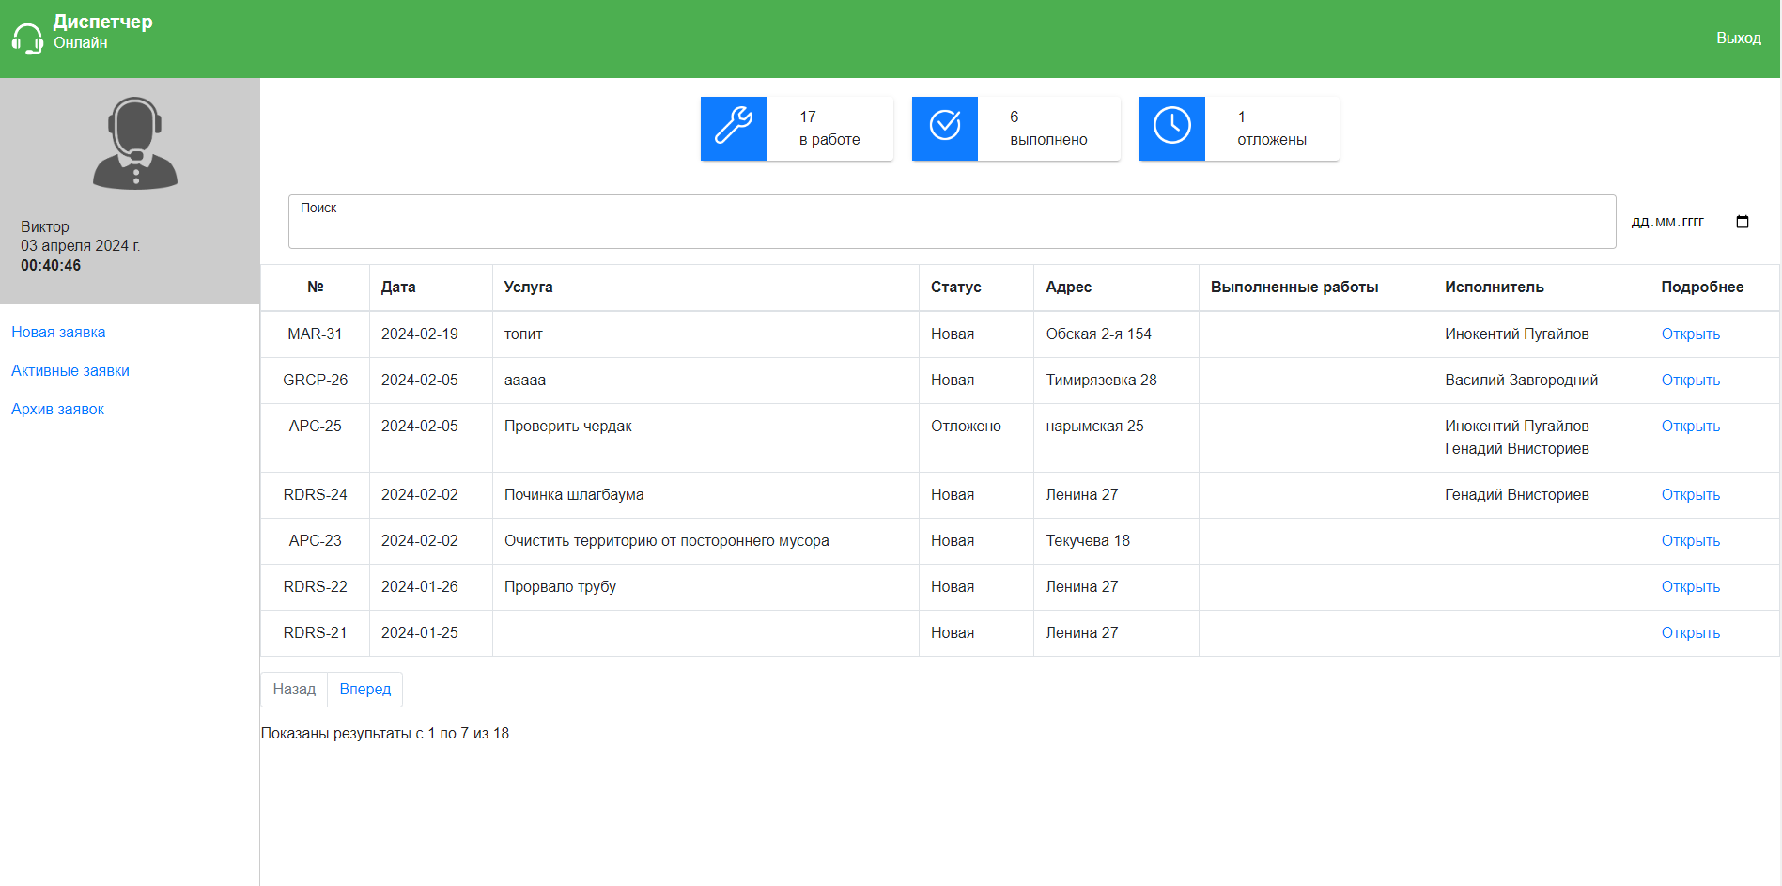1782x886 pixels.
Task: Open Архив заявок in the sidebar
Action: (57, 409)
